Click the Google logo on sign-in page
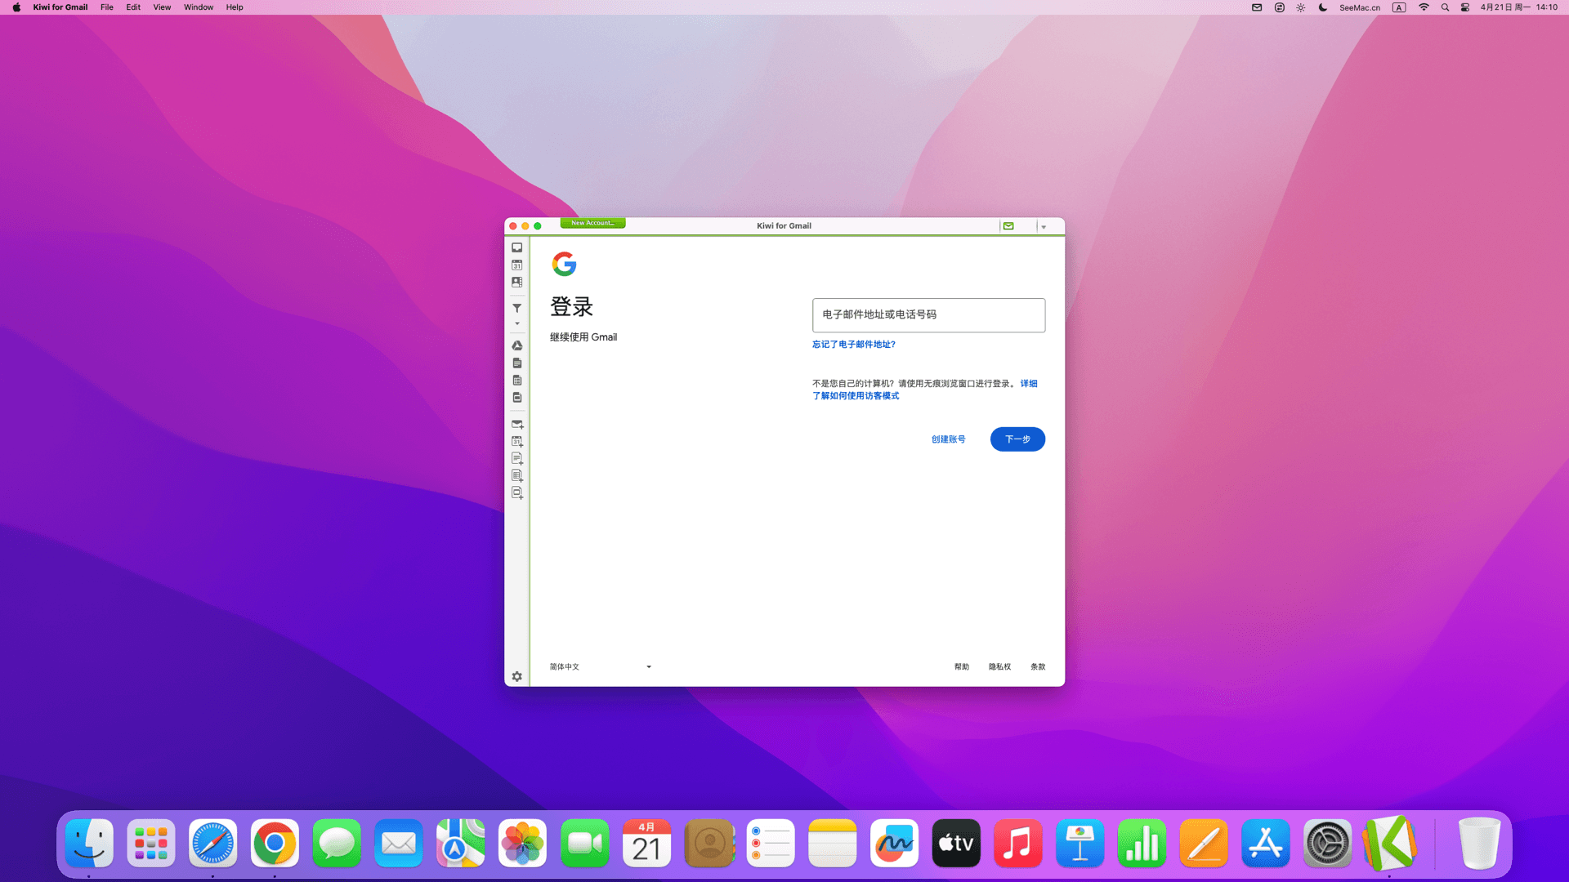Screen dimensions: 1569x882 [564, 264]
